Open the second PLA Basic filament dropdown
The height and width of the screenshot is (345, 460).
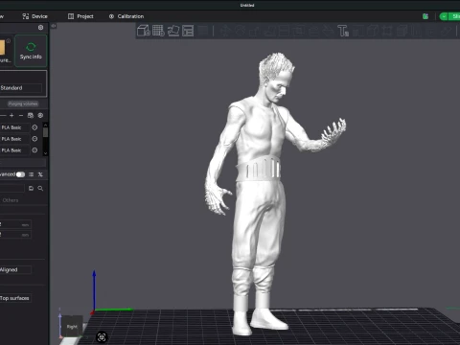[14, 139]
